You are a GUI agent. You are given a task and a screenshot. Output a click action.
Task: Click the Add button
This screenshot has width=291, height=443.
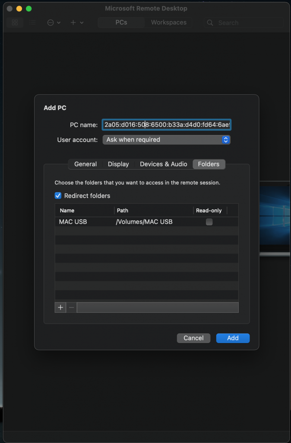click(x=233, y=338)
